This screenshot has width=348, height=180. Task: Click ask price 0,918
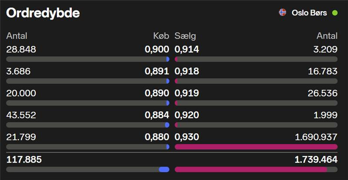[x=187, y=71]
